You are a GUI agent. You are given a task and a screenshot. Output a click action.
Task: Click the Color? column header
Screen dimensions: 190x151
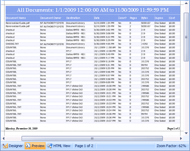(x=122, y=18)
